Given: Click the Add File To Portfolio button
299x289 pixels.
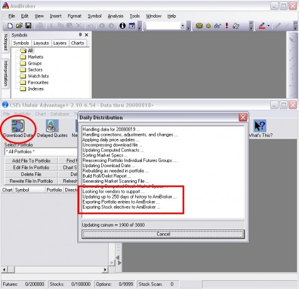Looking at the screenshot, I should click(31, 161).
